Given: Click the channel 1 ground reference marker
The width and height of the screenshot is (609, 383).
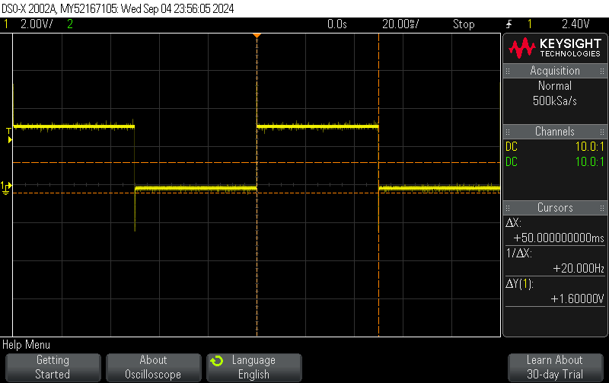Looking at the screenshot, I should (x=6, y=187).
